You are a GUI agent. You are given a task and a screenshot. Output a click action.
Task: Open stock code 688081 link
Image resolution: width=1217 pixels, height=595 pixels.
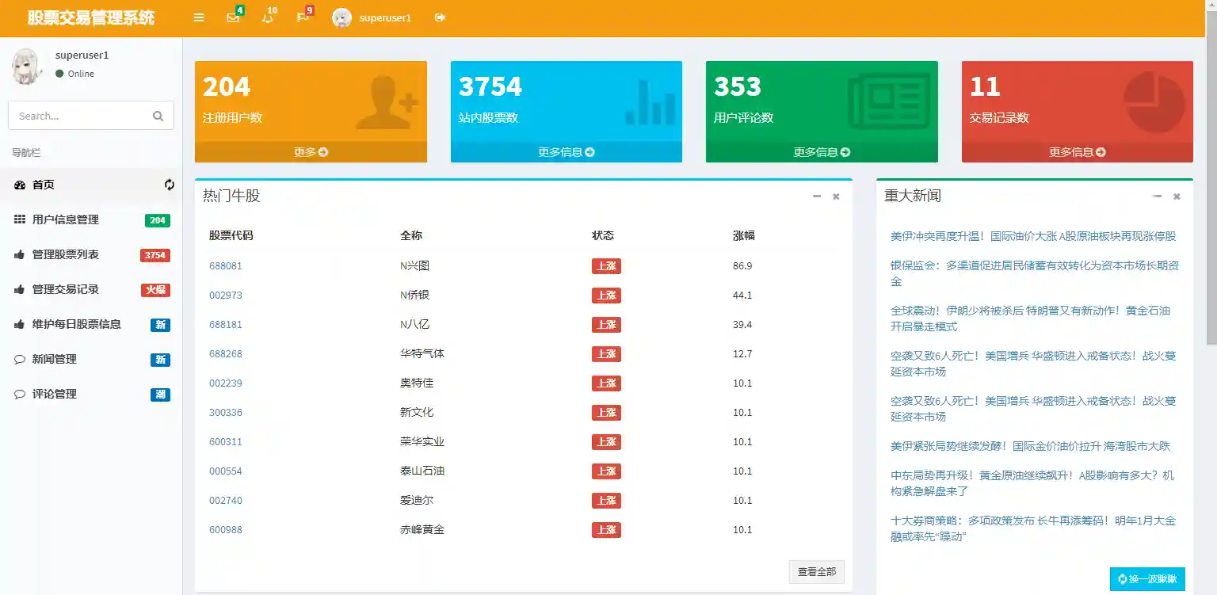[226, 265]
